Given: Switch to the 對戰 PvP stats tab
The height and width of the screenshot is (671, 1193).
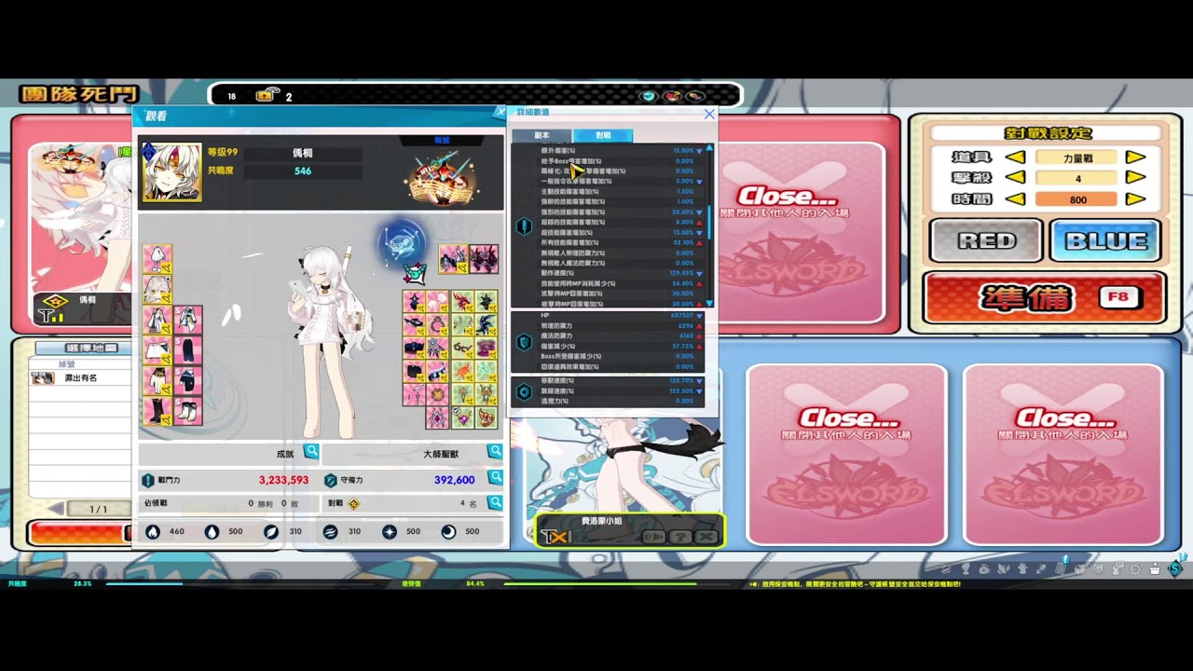Looking at the screenshot, I should pyautogui.click(x=603, y=135).
